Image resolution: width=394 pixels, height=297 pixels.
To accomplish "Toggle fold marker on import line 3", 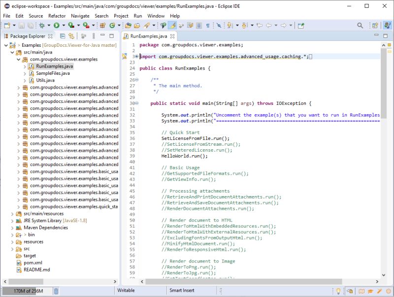I will (137, 57).
